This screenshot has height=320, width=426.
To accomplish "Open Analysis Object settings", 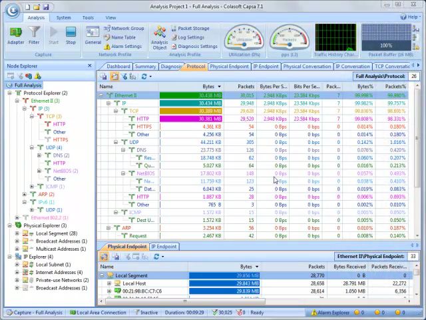I will (x=160, y=38).
